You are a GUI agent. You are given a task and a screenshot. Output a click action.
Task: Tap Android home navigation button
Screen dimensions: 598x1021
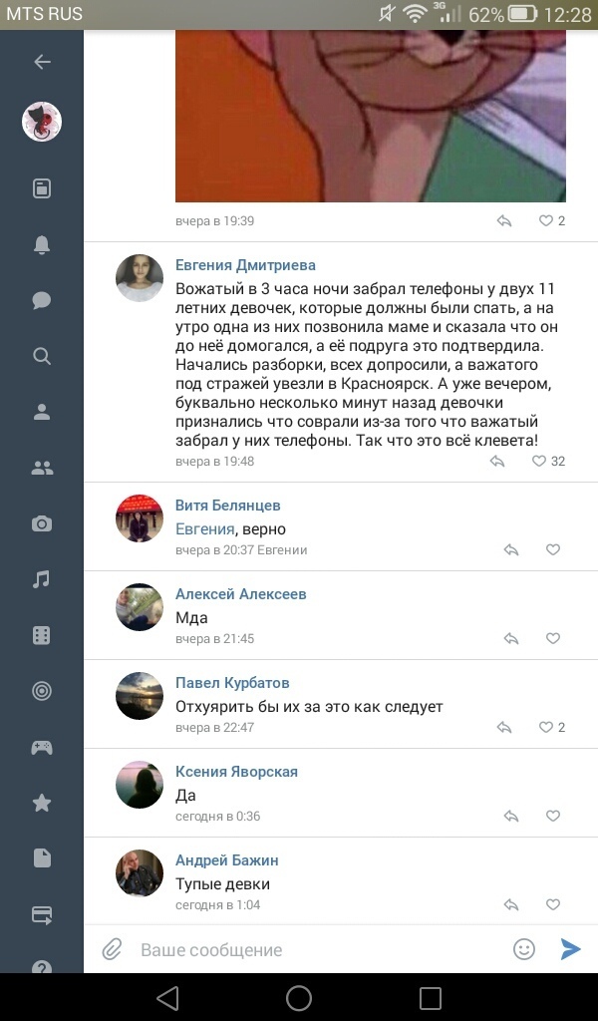tap(299, 997)
